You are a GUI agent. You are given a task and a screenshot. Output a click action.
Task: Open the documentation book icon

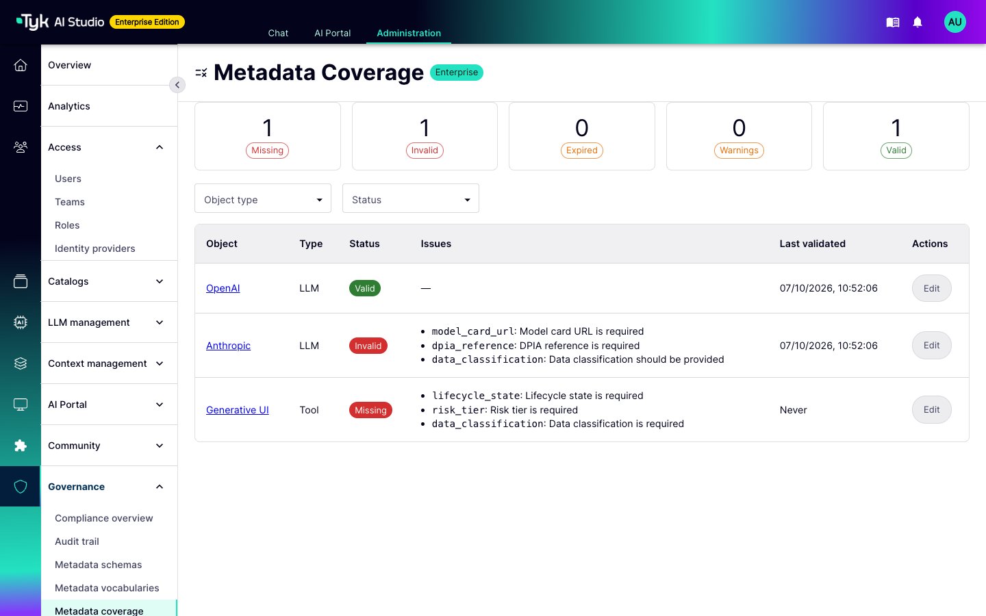(893, 23)
